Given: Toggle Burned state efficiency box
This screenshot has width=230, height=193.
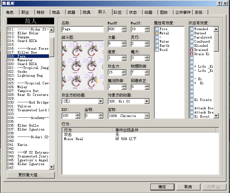Looking at the screenshot, I should 192,33.
